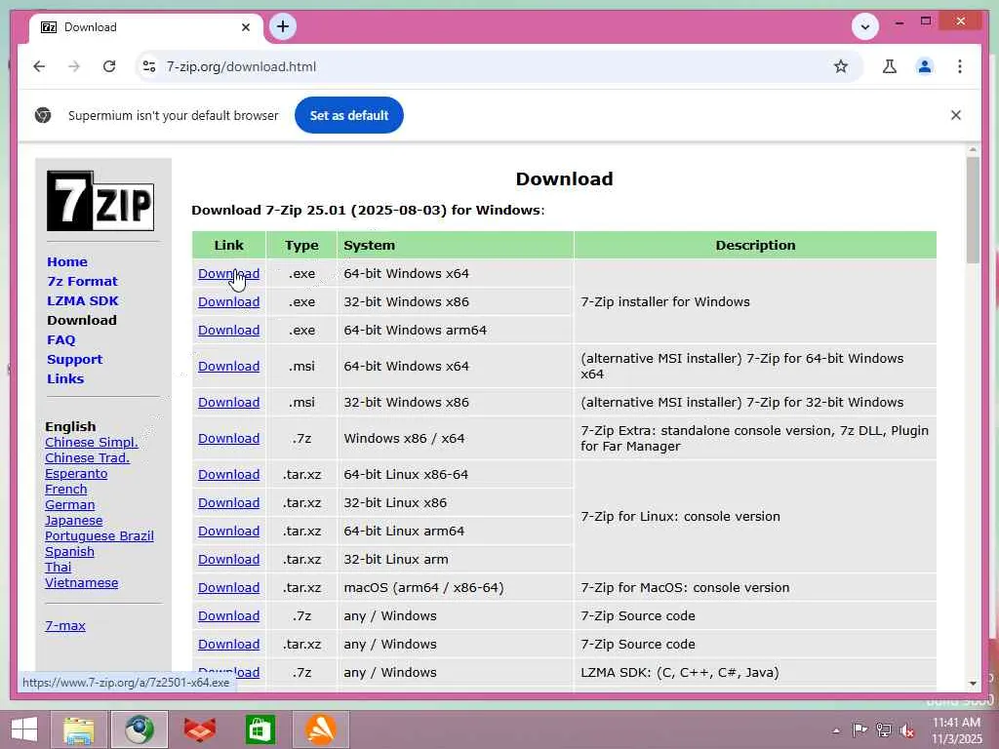
Task: Switch language to Chinese Trad.
Action: [87, 458]
